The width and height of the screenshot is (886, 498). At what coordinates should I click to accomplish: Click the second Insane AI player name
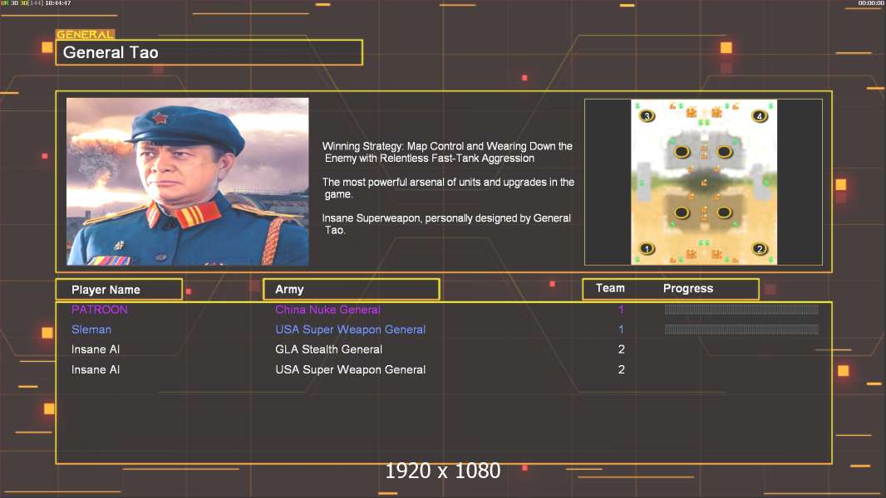[96, 370]
